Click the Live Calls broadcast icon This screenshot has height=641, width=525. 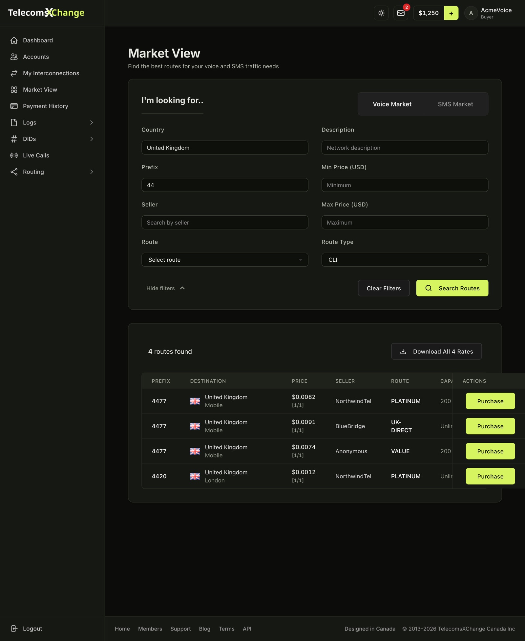point(14,155)
